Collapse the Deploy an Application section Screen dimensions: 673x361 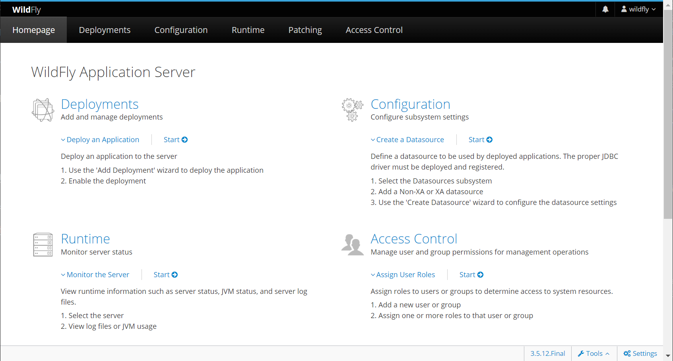[x=100, y=140]
